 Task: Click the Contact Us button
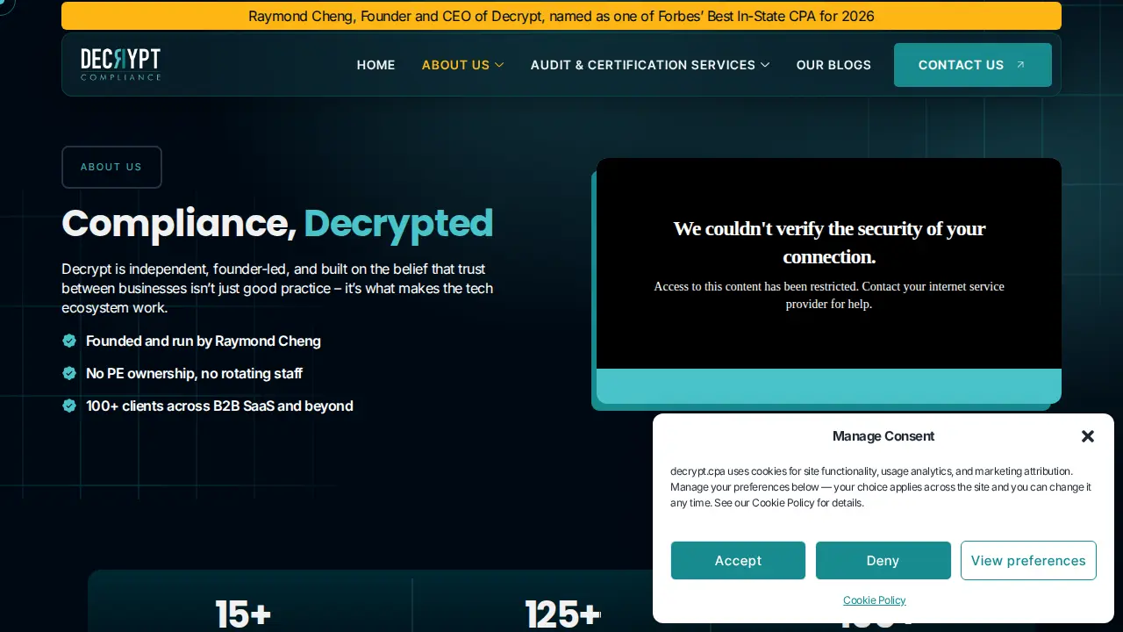click(x=973, y=65)
